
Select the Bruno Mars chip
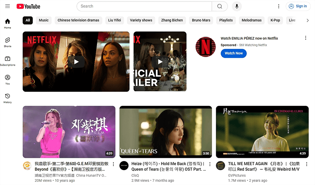201,20
